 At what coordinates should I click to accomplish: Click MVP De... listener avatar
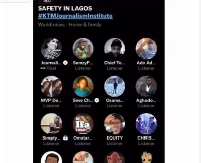pyautogui.click(x=51, y=86)
